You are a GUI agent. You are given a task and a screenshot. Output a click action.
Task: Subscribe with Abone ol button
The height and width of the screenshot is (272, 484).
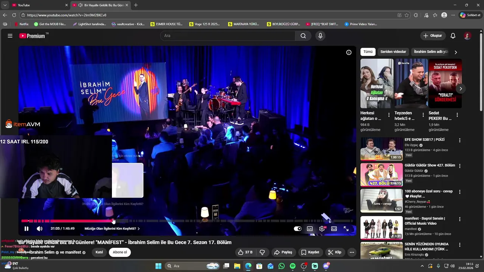click(x=120, y=252)
